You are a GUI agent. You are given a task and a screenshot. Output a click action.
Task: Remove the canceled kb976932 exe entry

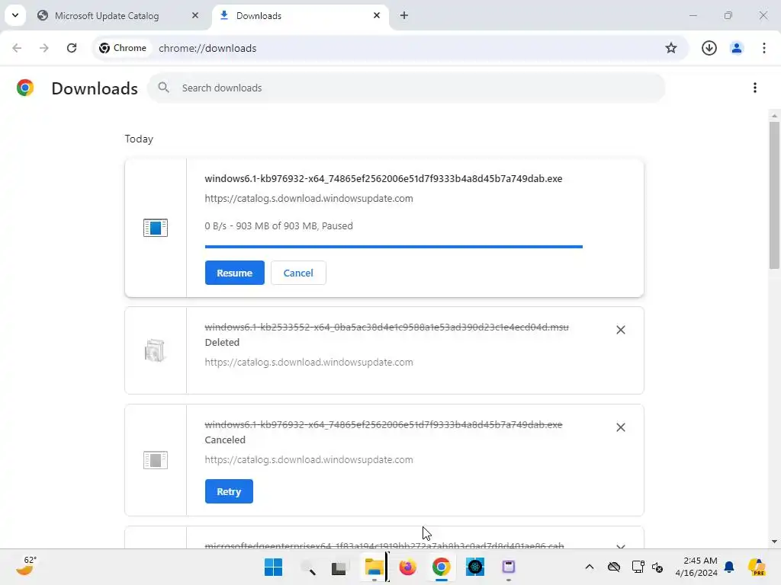(x=621, y=427)
